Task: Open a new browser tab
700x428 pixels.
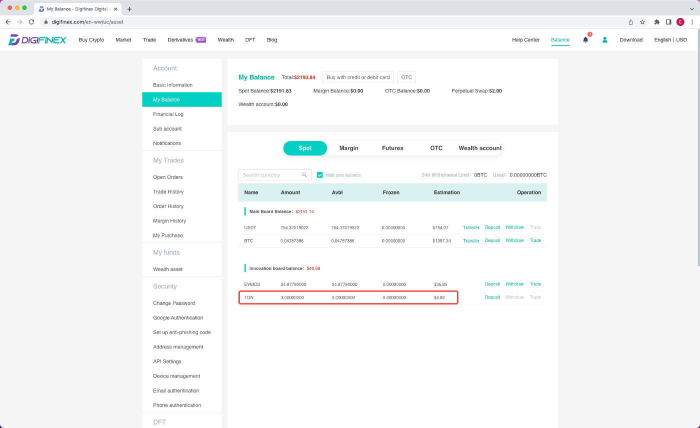Action: 129,9
